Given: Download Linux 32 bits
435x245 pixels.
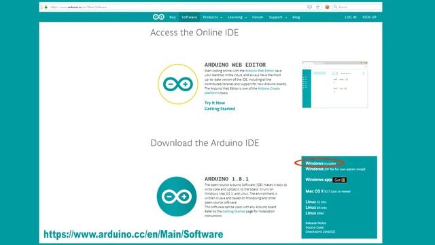Looking at the screenshot, I should coord(315,202).
